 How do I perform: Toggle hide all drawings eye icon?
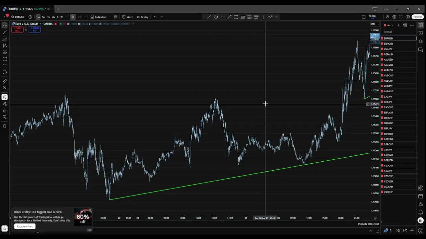point(5,117)
